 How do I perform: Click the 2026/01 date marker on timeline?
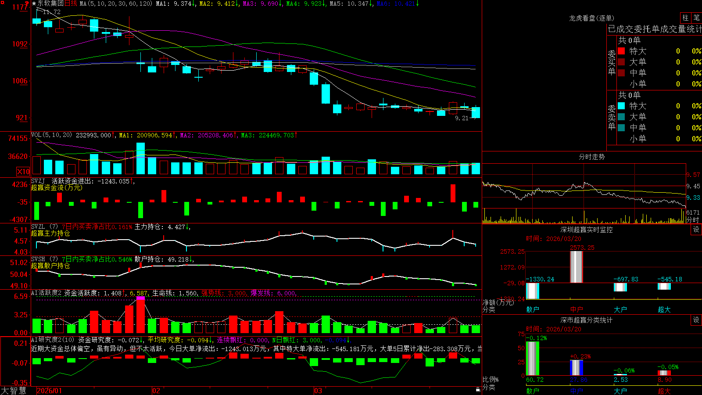[x=50, y=391]
